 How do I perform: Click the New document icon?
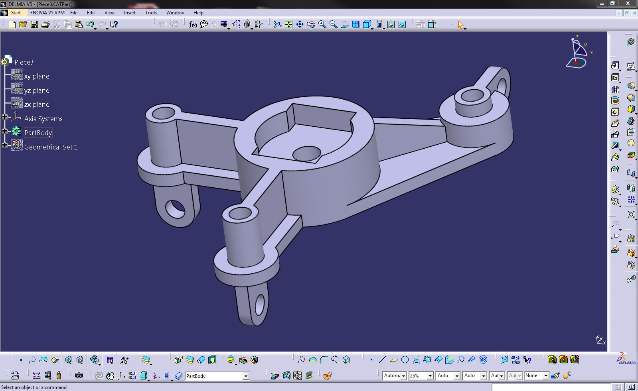click(x=12, y=25)
